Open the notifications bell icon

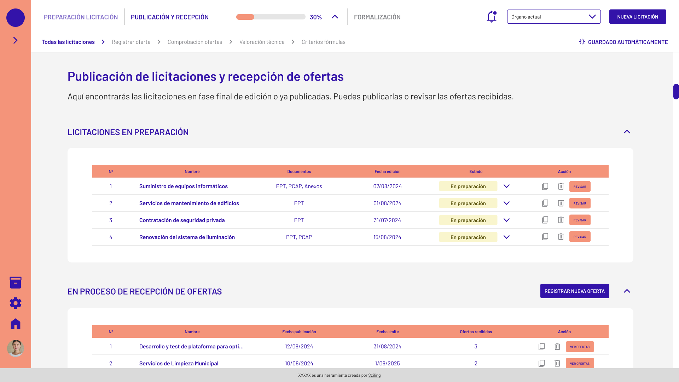pos(492,17)
